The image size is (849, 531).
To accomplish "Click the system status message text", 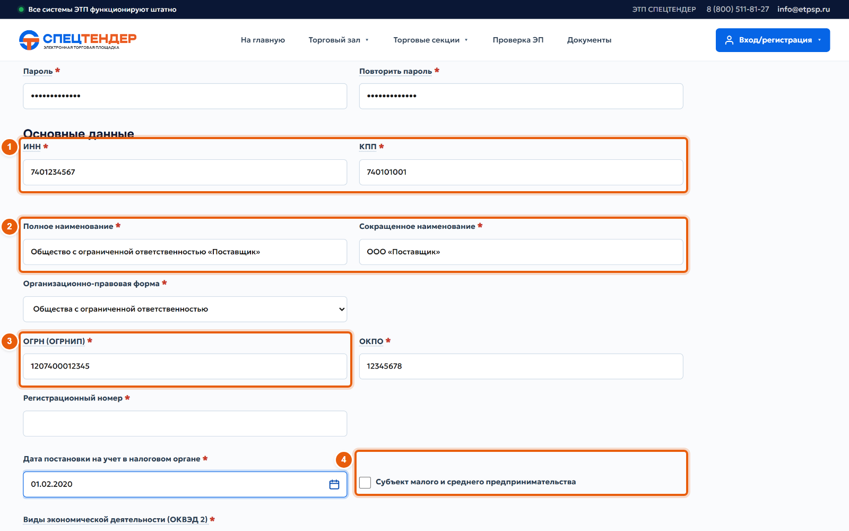I will tap(102, 9).
